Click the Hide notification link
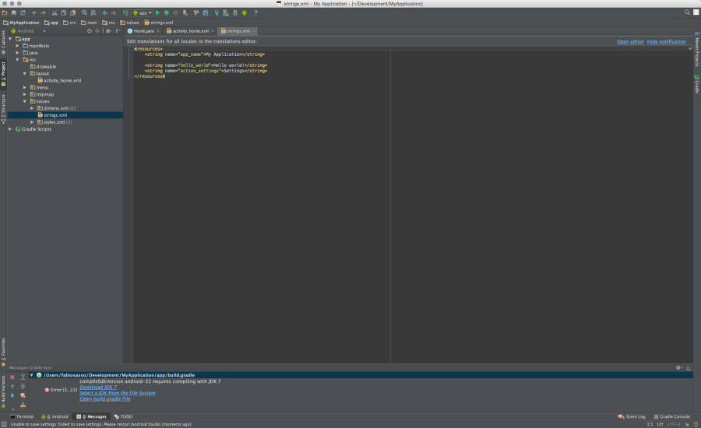Image resolution: width=701 pixels, height=428 pixels. point(666,41)
